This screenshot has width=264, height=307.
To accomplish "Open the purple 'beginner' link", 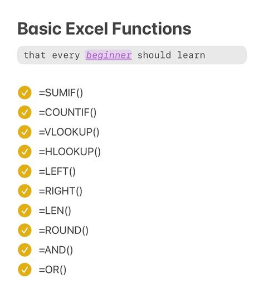I will (109, 55).
